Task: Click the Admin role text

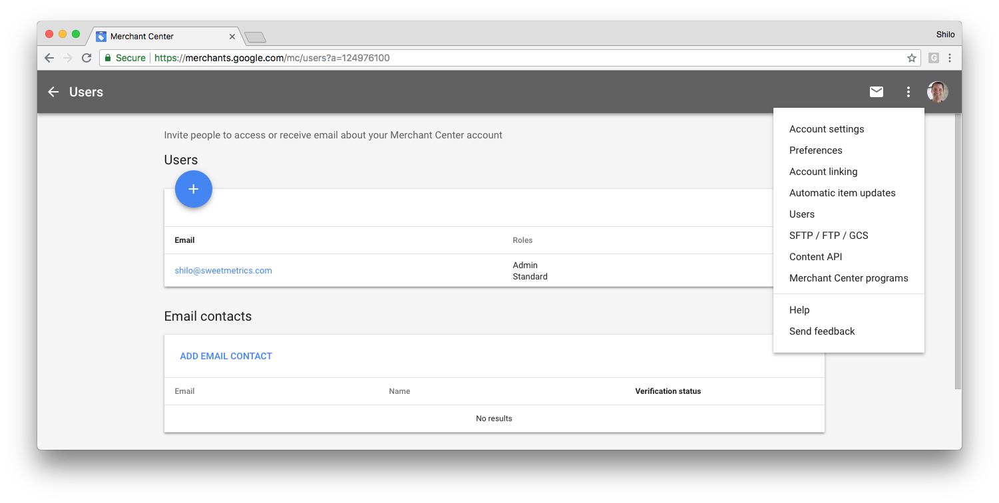Action: pyautogui.click(x=525, y=265)
